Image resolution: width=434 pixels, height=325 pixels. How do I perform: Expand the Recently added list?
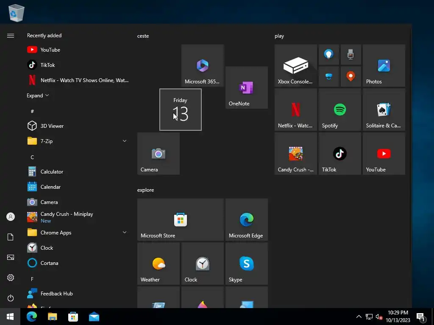pos(38,96)
